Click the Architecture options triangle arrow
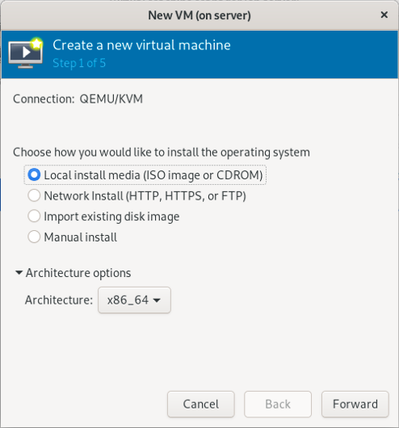This screenshot has height=428, width=399. (19, 272)
